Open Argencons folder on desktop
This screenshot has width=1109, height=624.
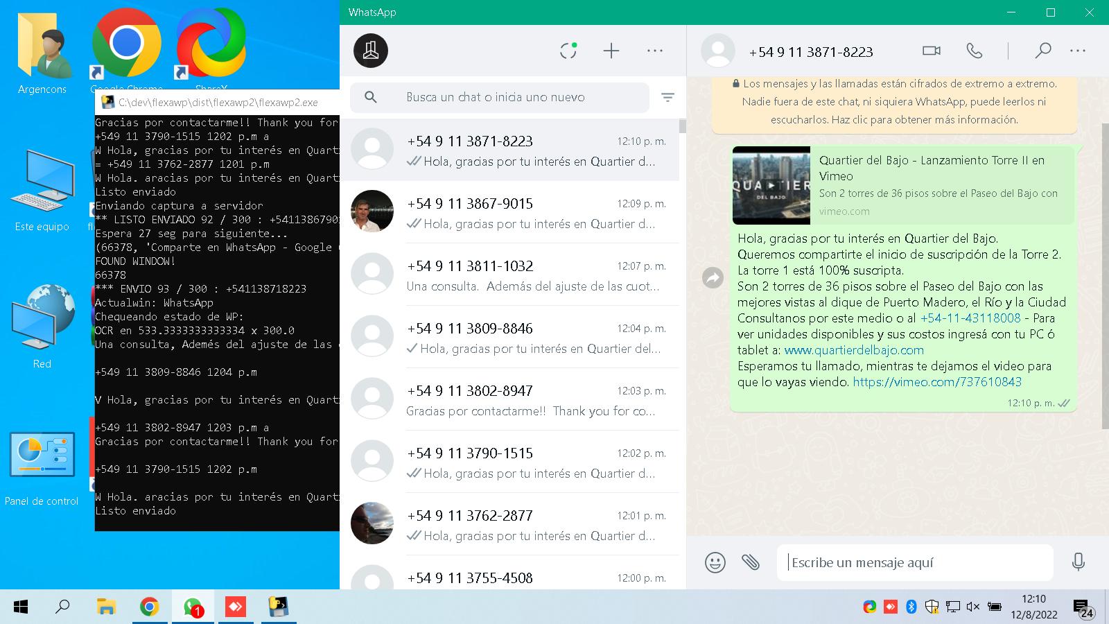point(42,52)
